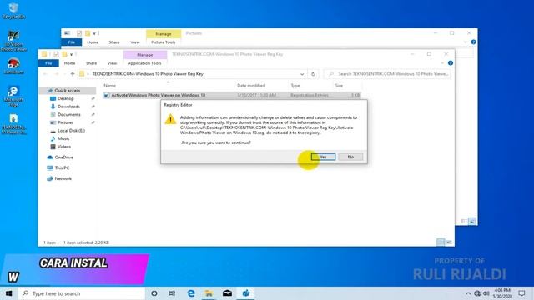Select the Activate Windows Photo Viewer reg file
The height and width of the screenshot is (300, 534).
232,95
